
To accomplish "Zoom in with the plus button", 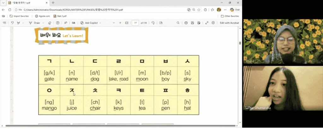I will tap(120, 23).
